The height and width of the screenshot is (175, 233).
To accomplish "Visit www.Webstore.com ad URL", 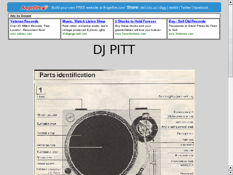I will 181,34.
